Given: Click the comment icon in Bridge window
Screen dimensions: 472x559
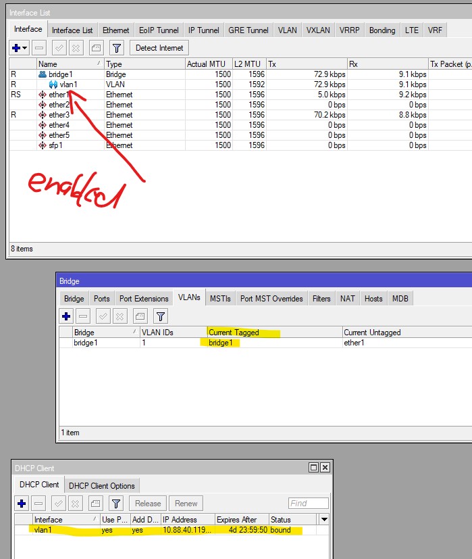Looking at the screenshot, I should pos(140,316).
